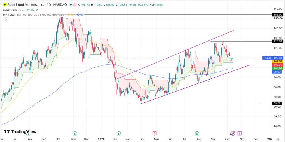Select the lower purple channel trendline
285x142 pixels.
coord(195,84)
